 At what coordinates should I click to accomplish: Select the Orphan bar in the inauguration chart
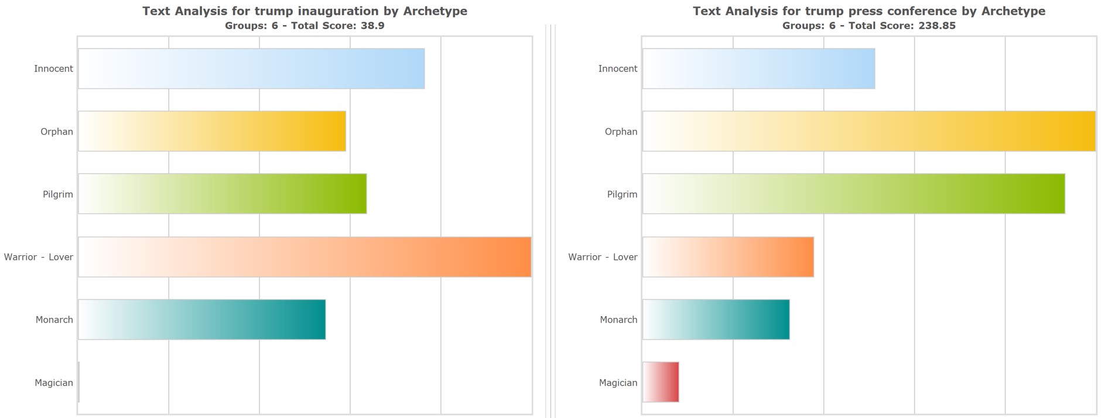click(x=212, y=131)
